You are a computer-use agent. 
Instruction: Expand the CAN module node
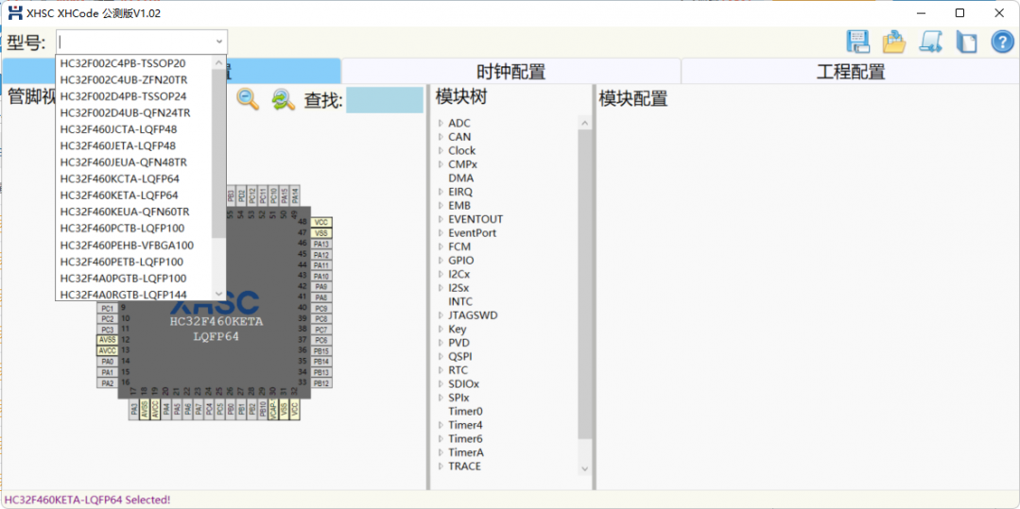click(x=441, y=137)
